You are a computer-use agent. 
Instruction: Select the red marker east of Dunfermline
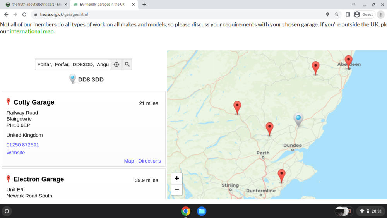(281, 175)
